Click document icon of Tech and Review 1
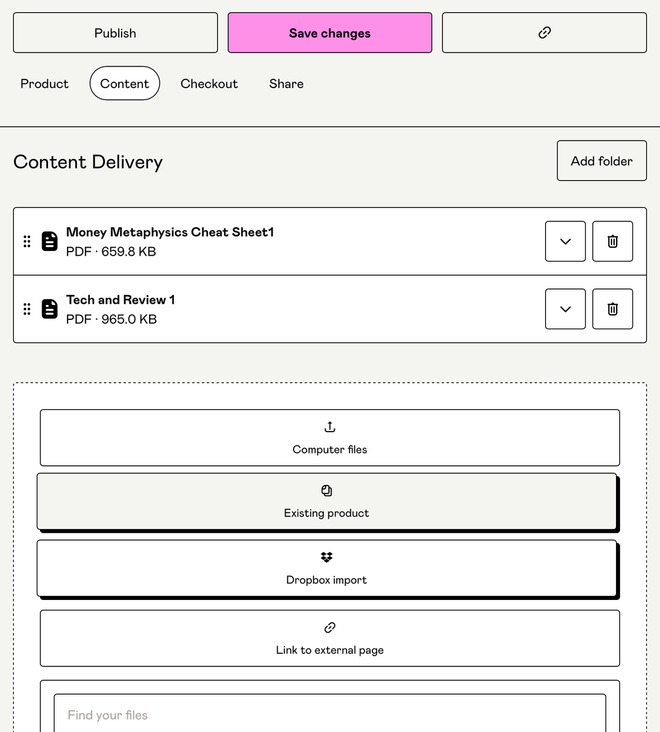Image resolution: width=660 pixels, height=732 pixels. point(50,309)
